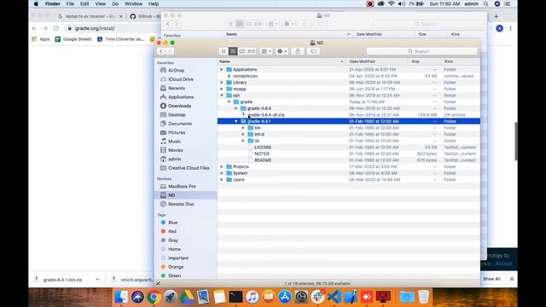Go back in front Finder window

(161, 51)
